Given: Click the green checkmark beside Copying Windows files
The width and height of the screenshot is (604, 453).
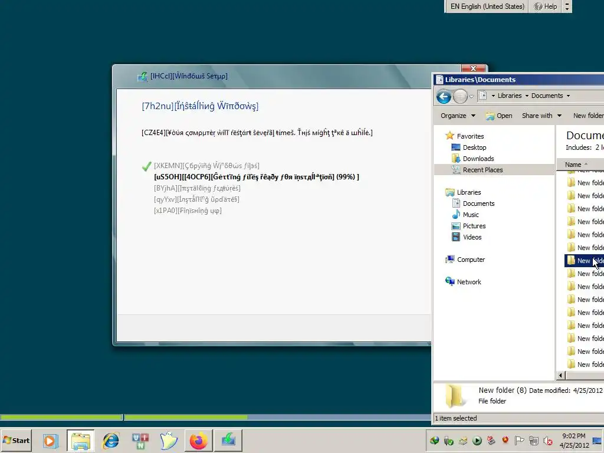Looking at the screenshot, I should coord(146,166).
